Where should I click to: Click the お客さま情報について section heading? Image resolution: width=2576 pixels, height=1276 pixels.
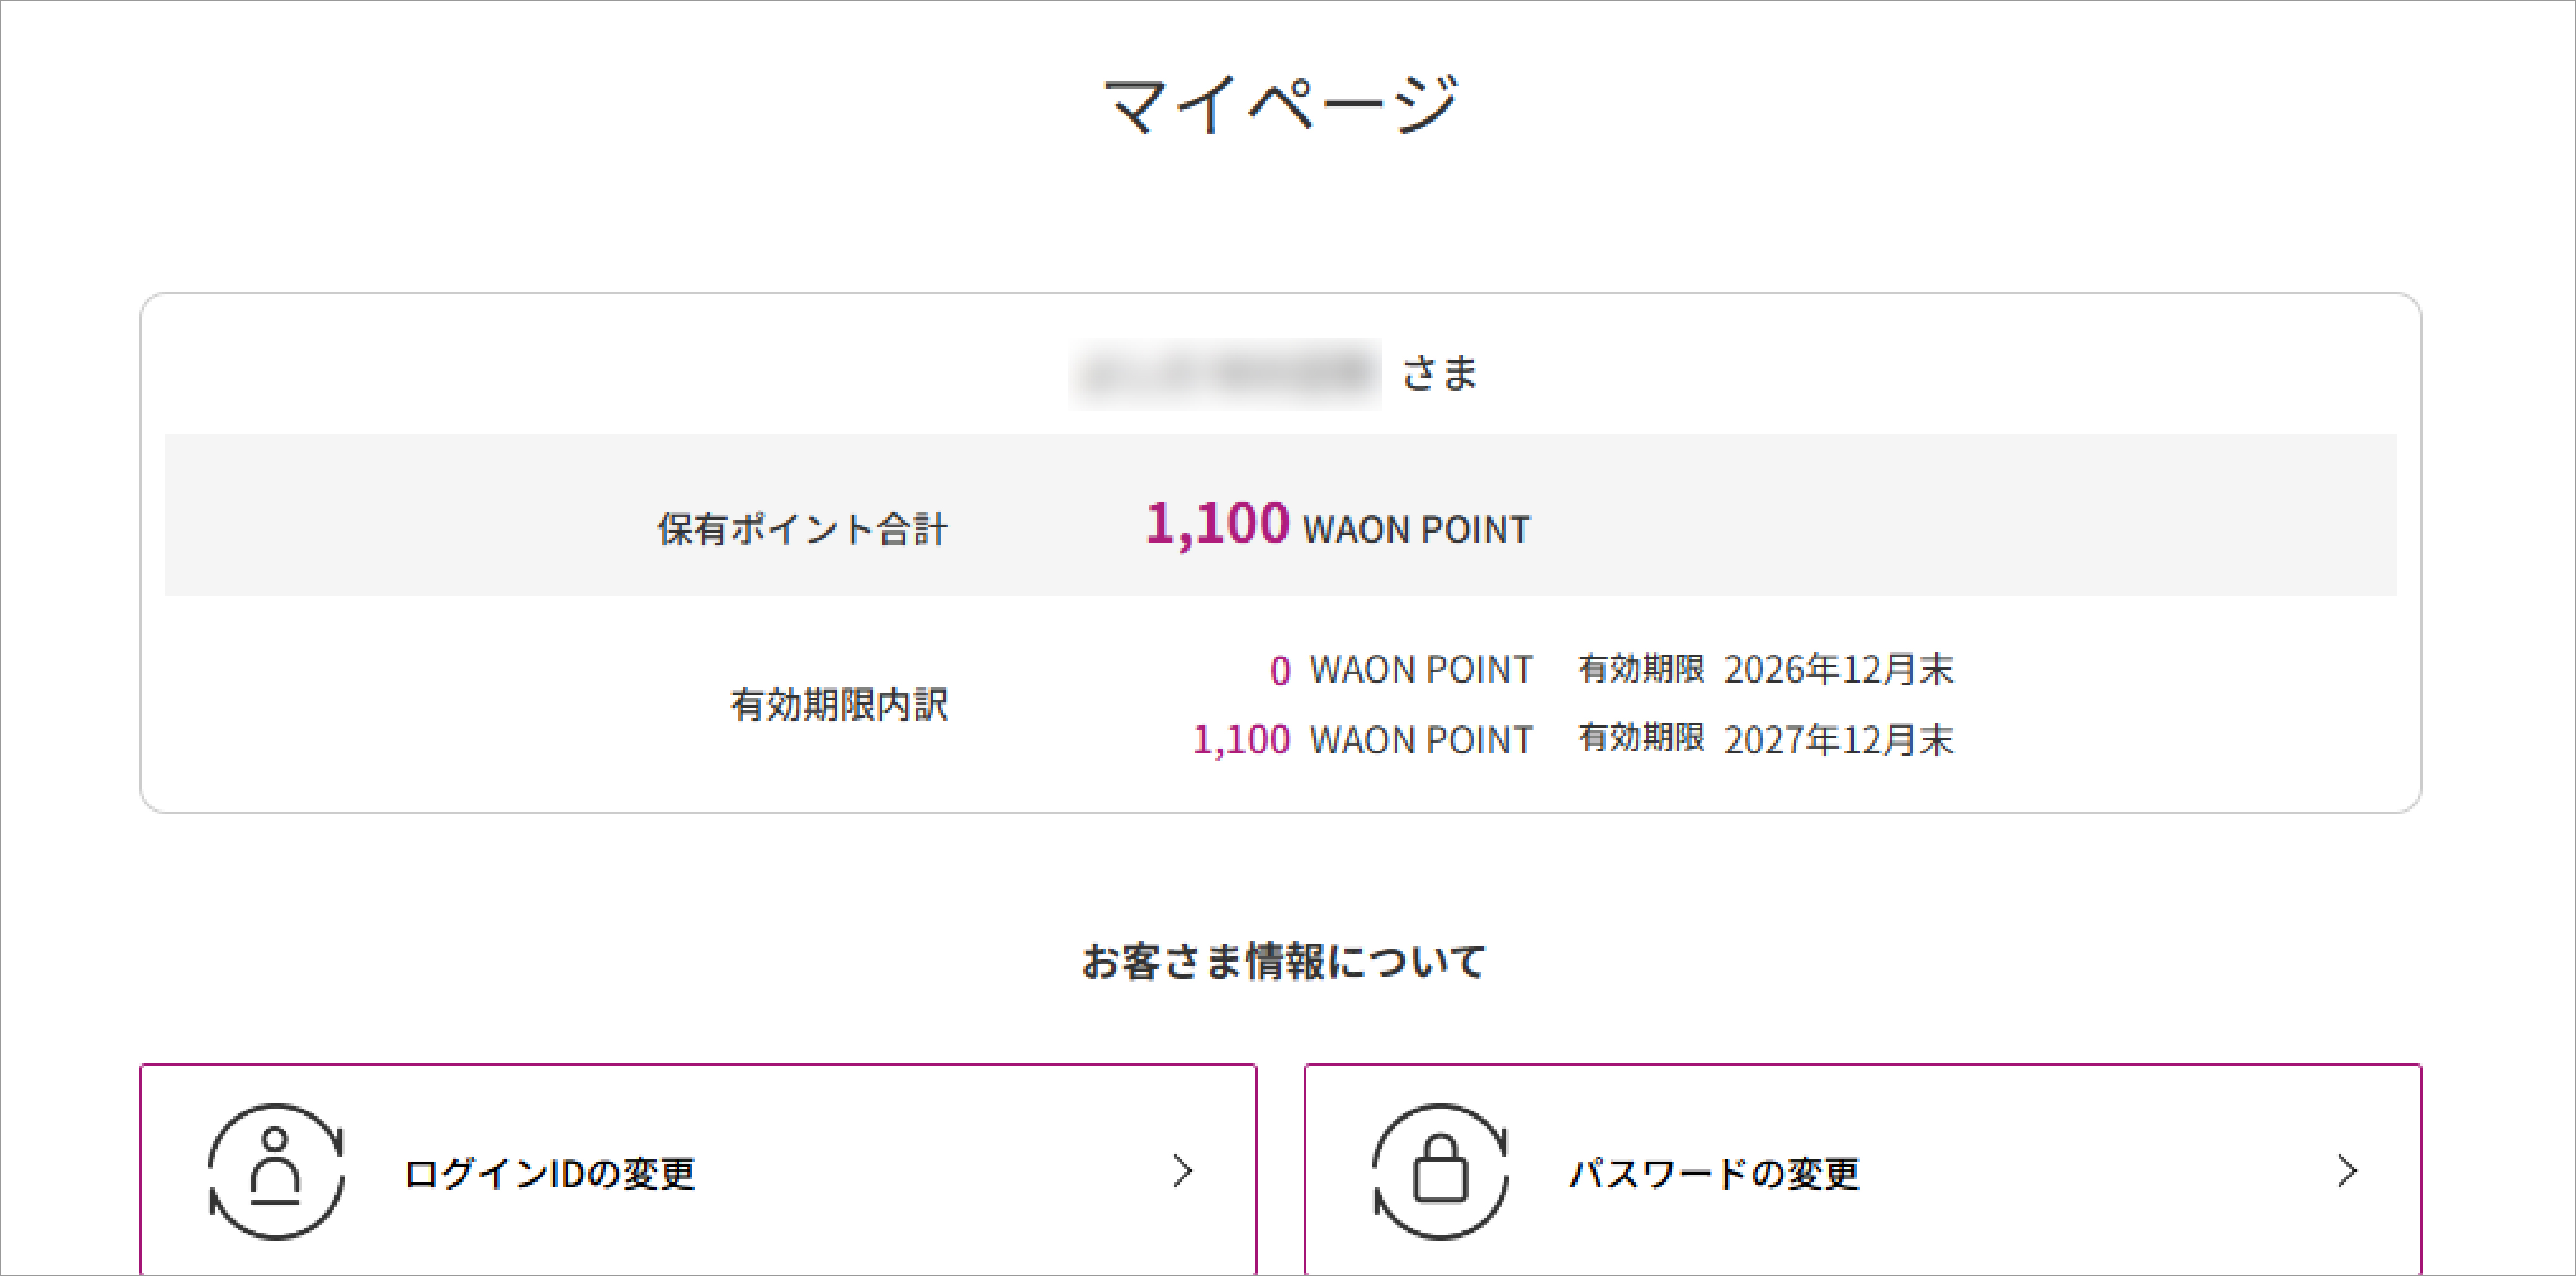[x=1283, y=961]
